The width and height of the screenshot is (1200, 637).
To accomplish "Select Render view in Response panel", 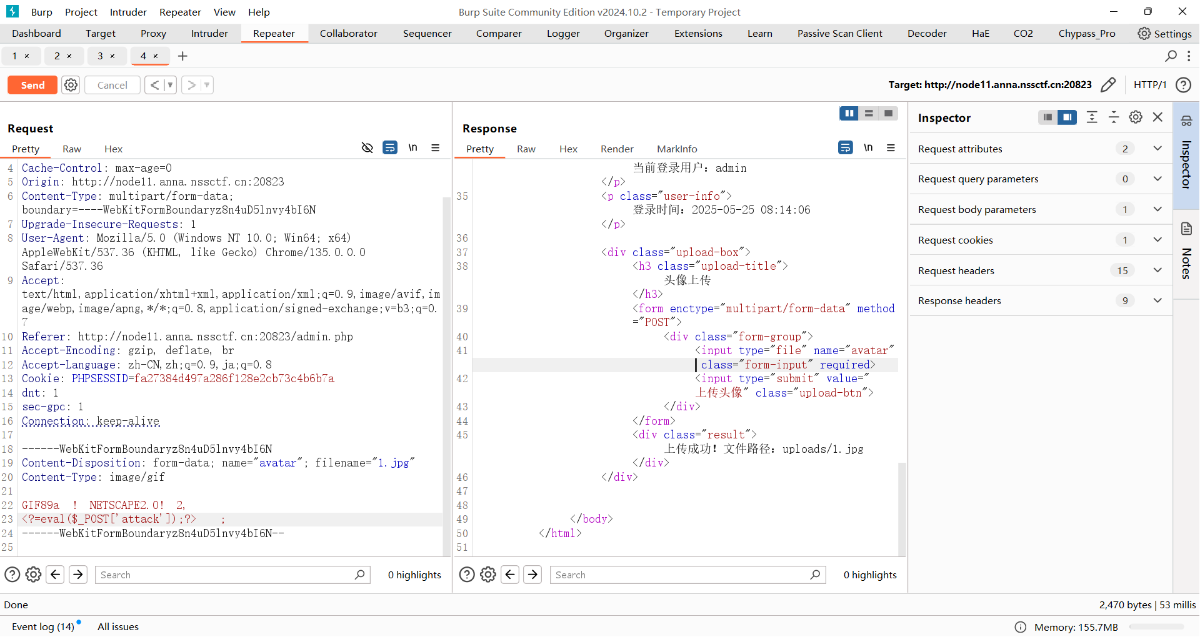I will click(x=617, y=149).
